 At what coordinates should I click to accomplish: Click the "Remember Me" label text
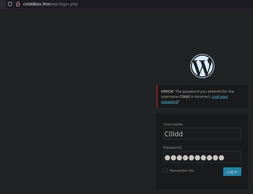pos(182,171)
